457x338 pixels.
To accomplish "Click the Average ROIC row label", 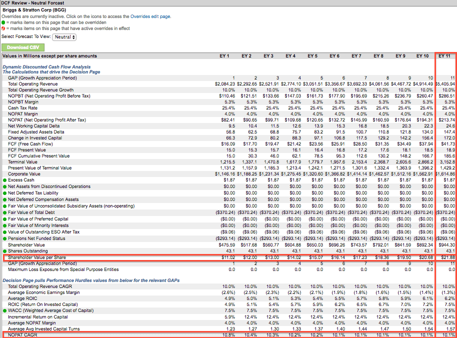I will click(x=22, y=298).
